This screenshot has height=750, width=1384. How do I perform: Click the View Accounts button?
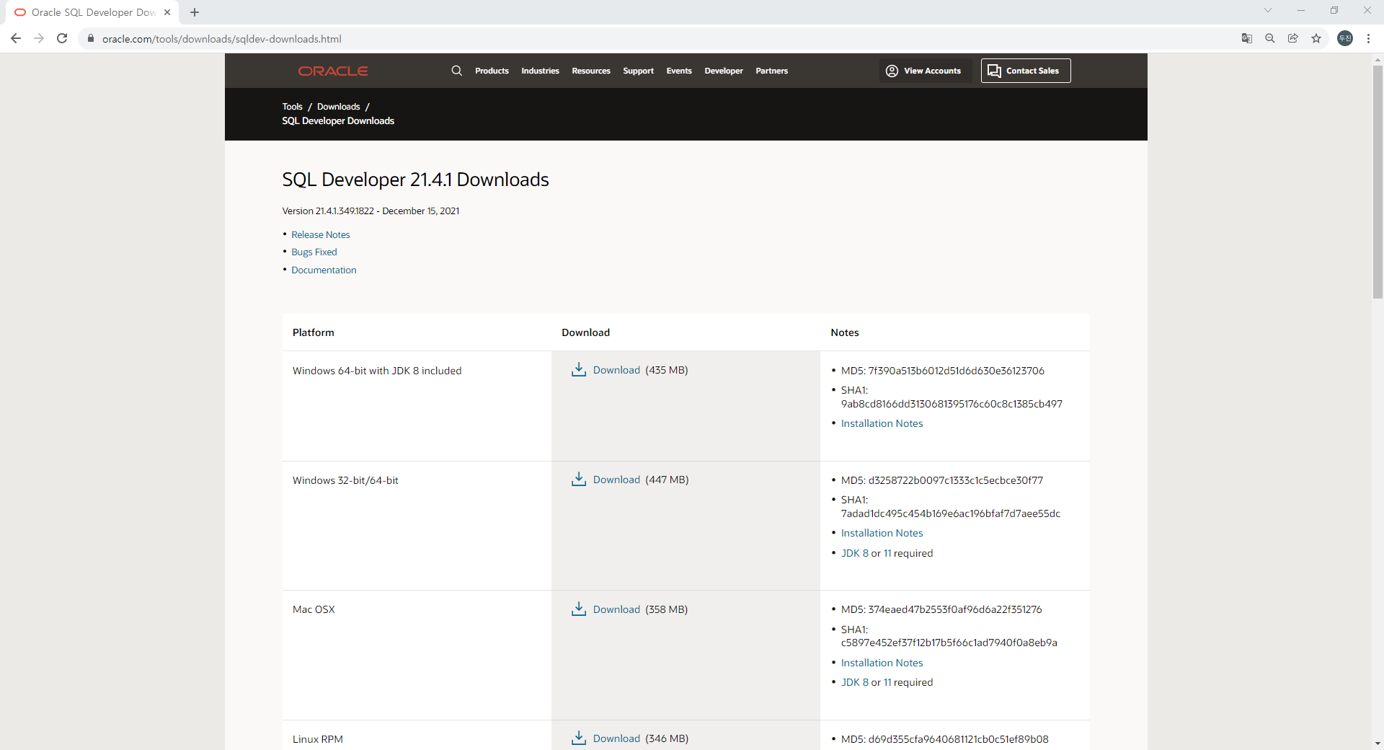click(924, 71)
